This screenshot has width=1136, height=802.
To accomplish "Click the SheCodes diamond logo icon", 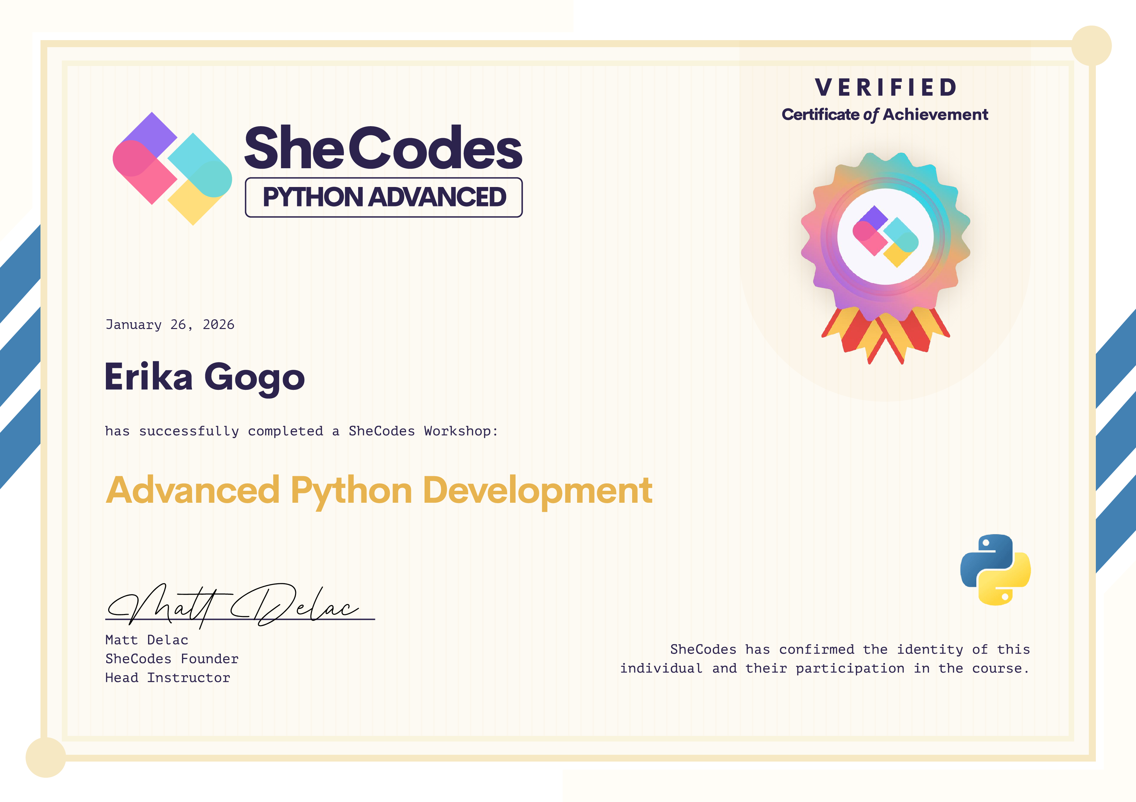I will click(x=172, y=168).
